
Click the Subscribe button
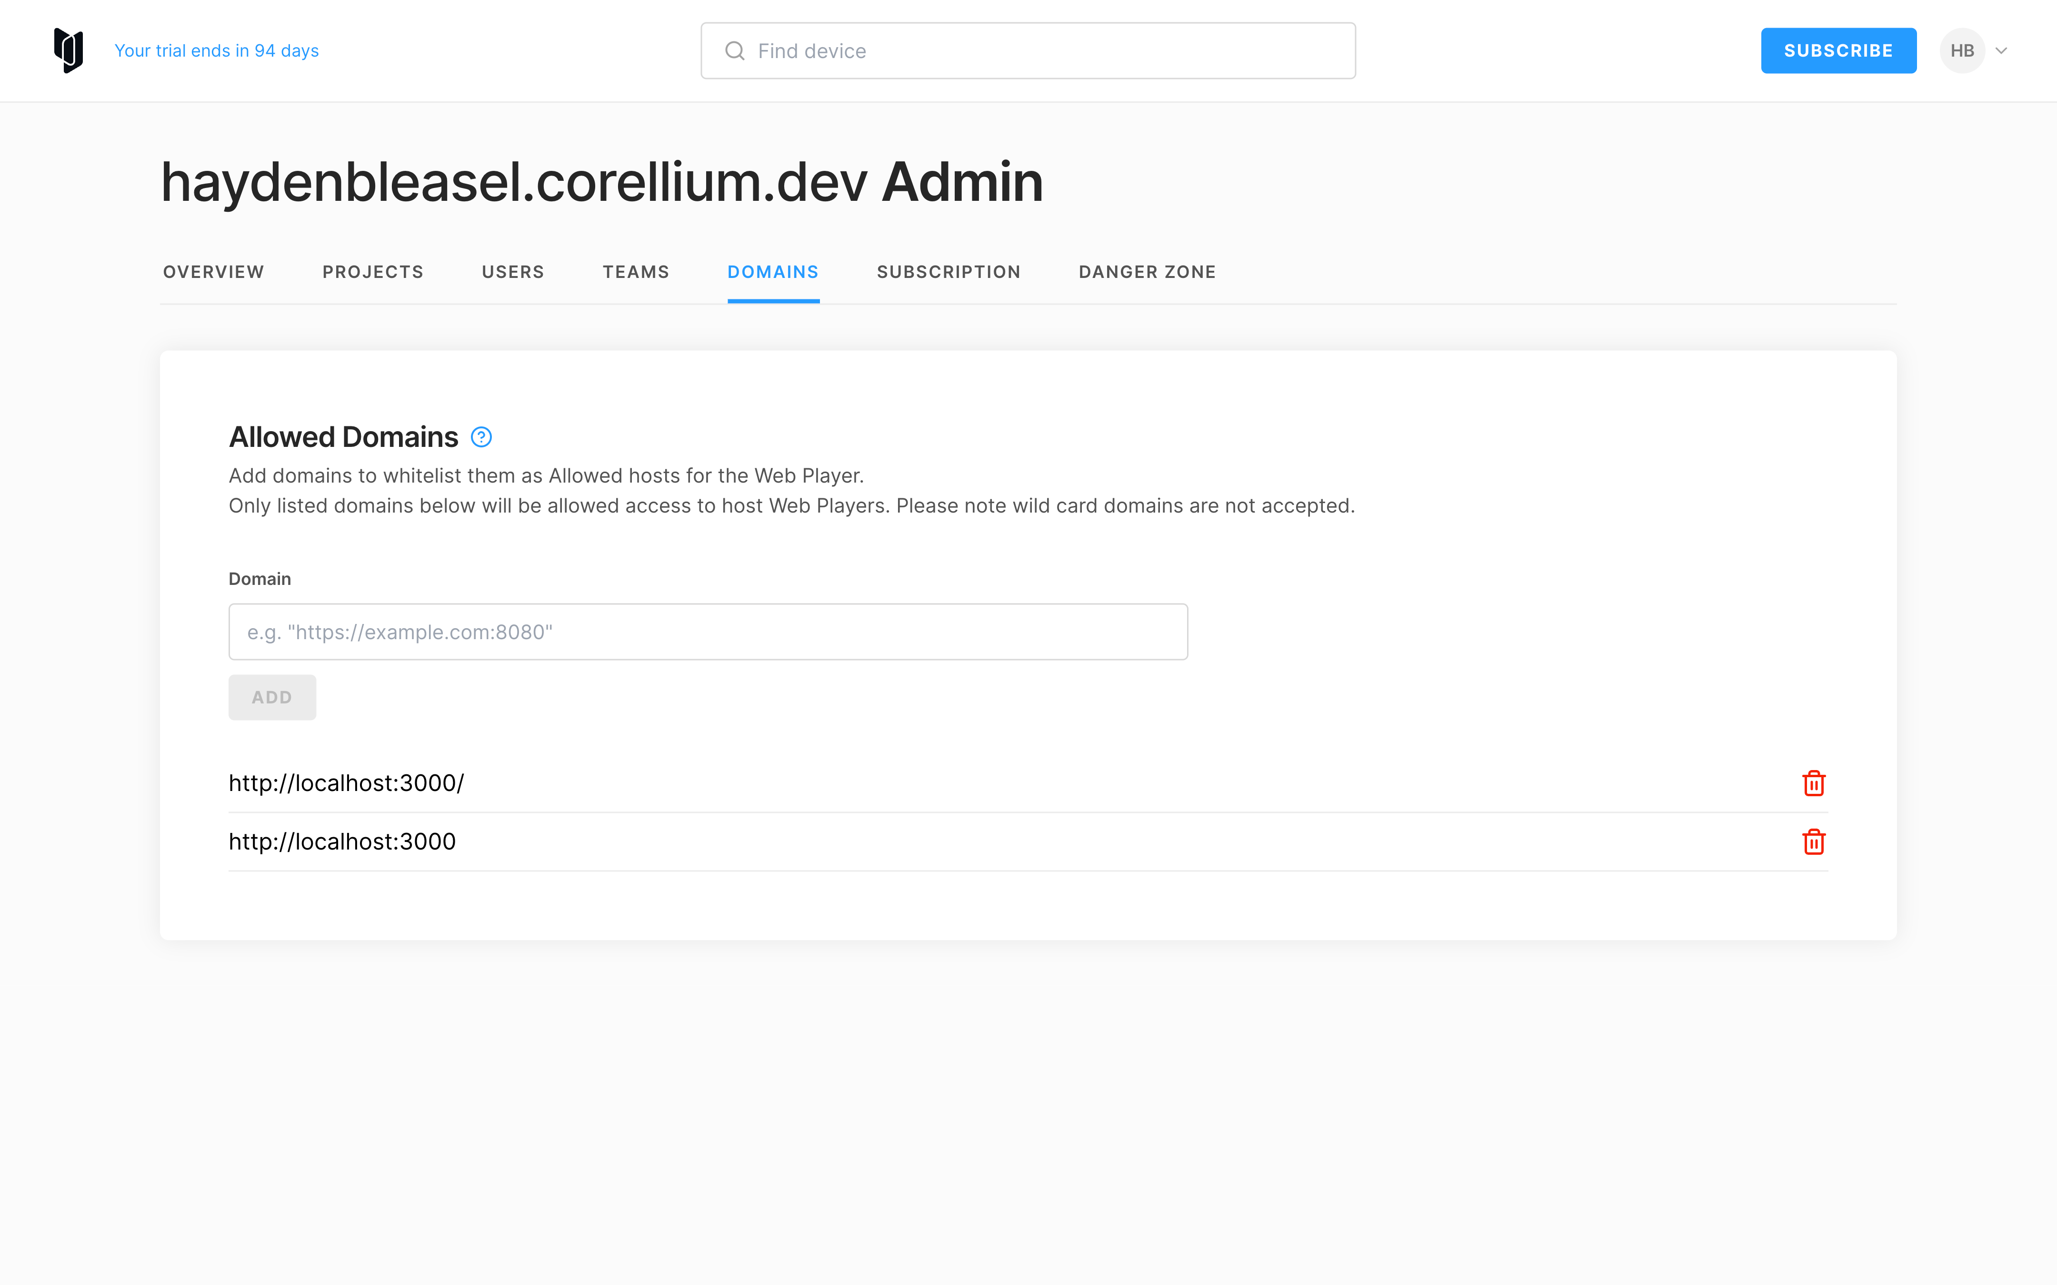pyautogui.click(x=1838, y=50)
